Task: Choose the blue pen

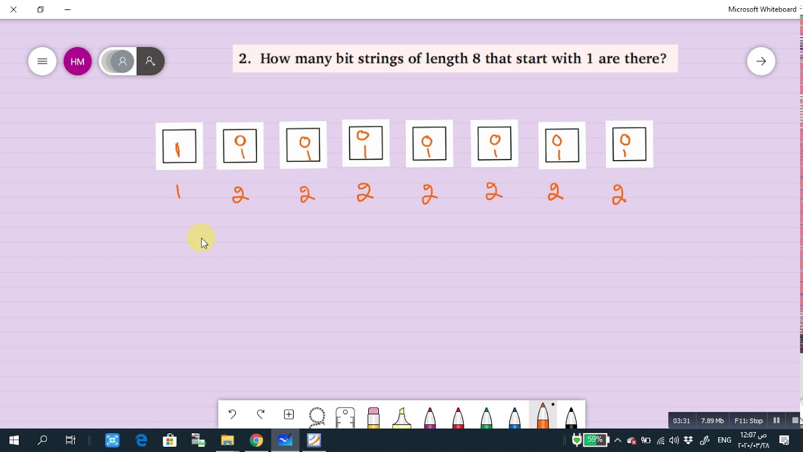Action: [514, 417]
